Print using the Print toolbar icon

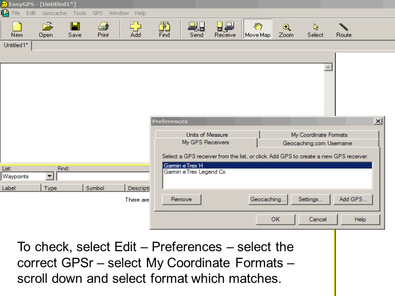103,30
